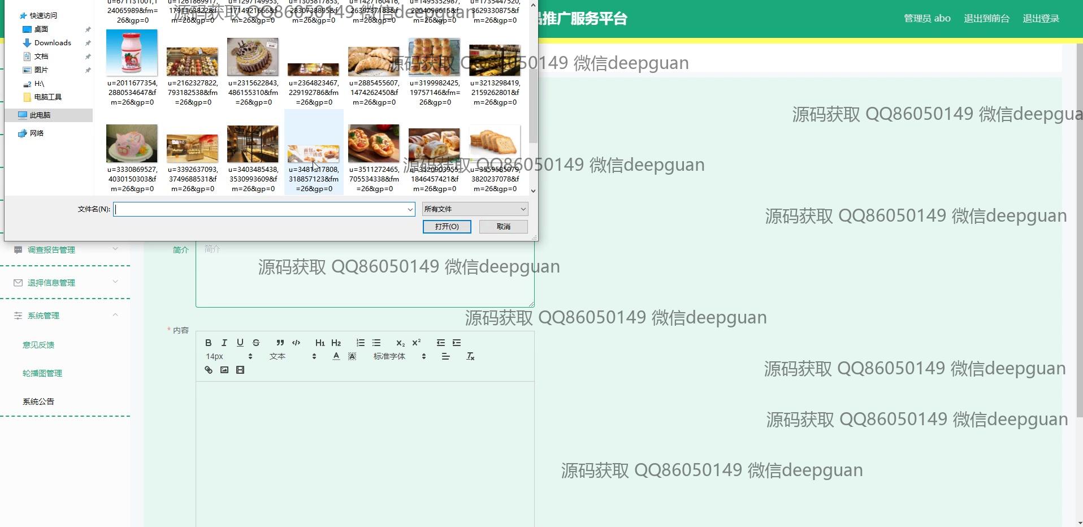Open Downloads in the file dialog sidebar

53,42
